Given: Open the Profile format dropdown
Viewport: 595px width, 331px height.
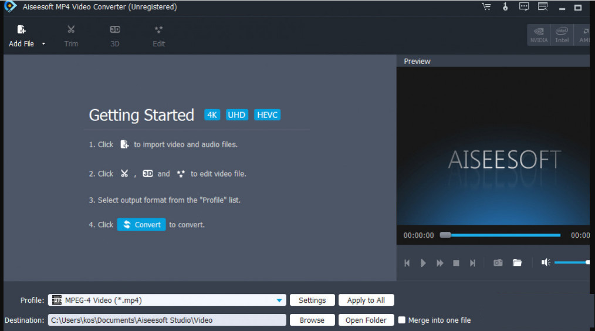Looking at the screenshot, I should coord(167,300).
